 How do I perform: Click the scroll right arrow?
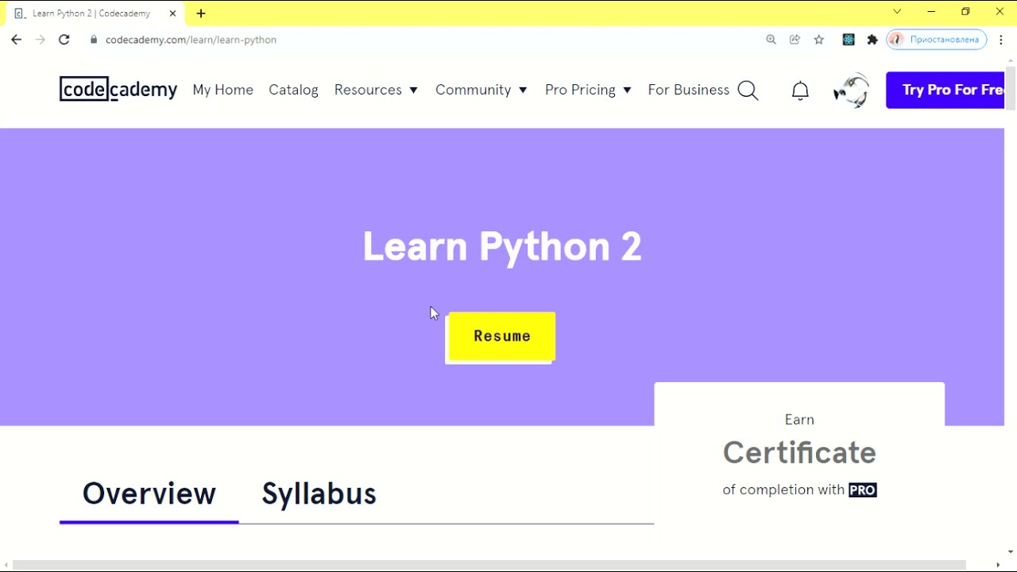[999, 566]
